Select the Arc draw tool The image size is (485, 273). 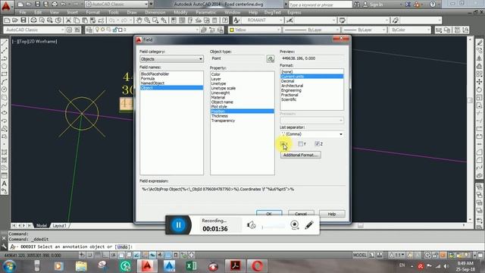coord(5,82)
